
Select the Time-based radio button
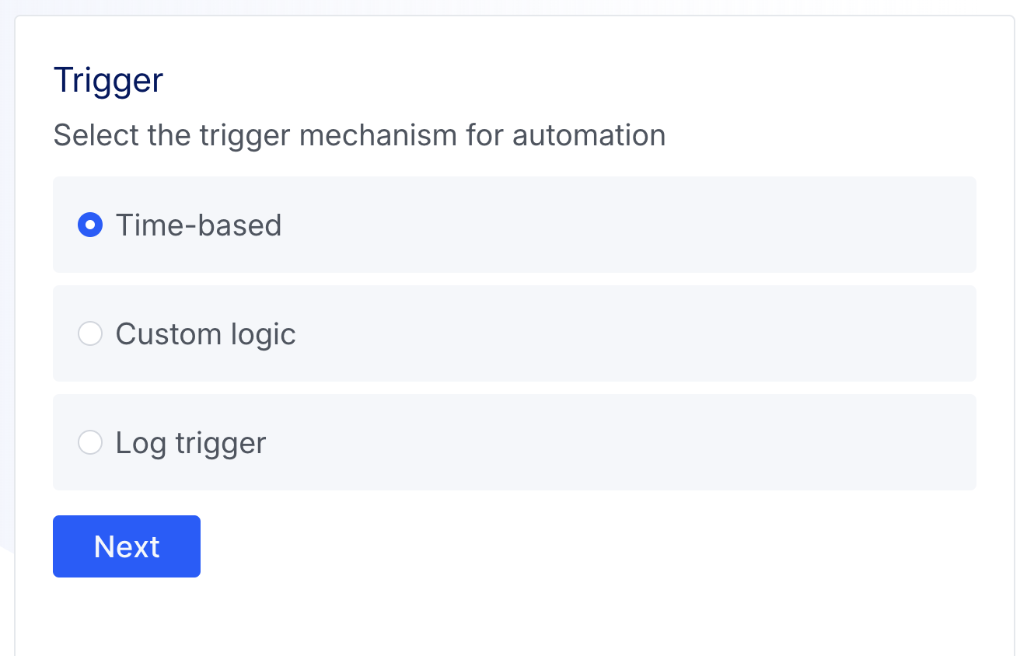coord(90,225)
